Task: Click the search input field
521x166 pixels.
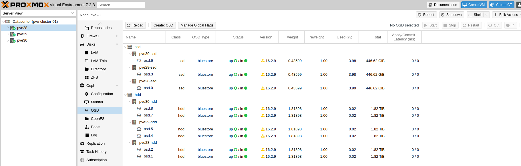Action: [120, 5]
